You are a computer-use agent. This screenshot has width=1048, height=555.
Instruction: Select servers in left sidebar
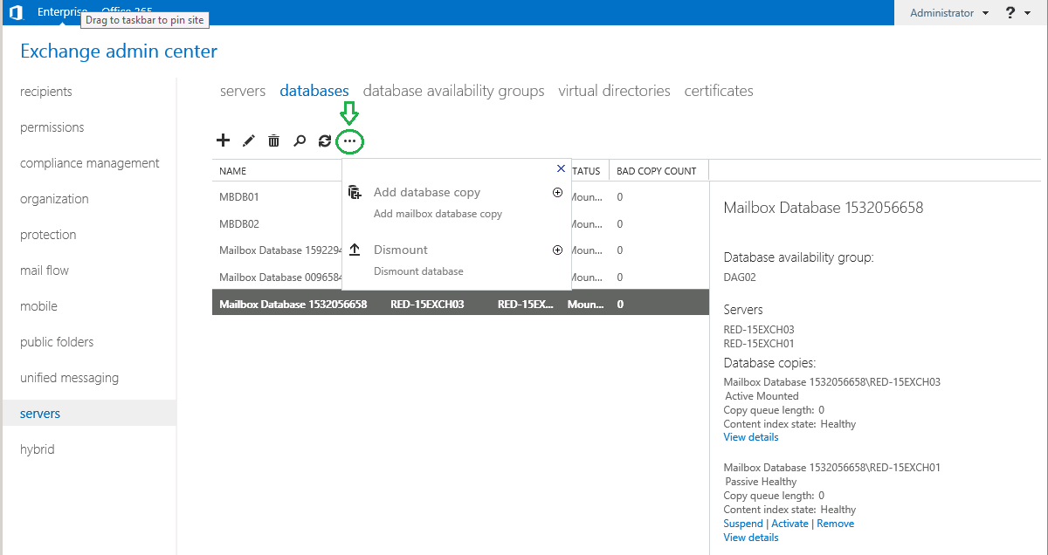[x=88, y=414]
